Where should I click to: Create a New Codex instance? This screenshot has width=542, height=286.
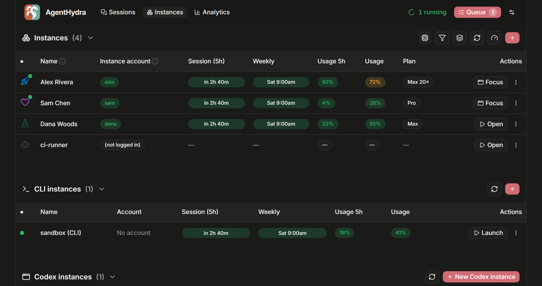point(481,277)
